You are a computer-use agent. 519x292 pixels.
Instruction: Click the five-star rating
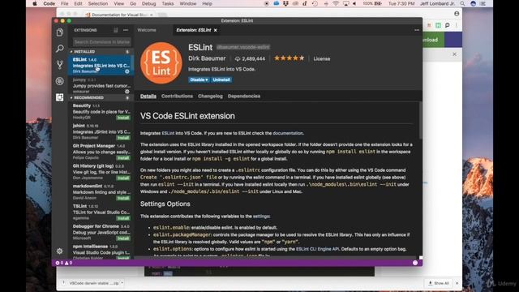tap(289, 58)
